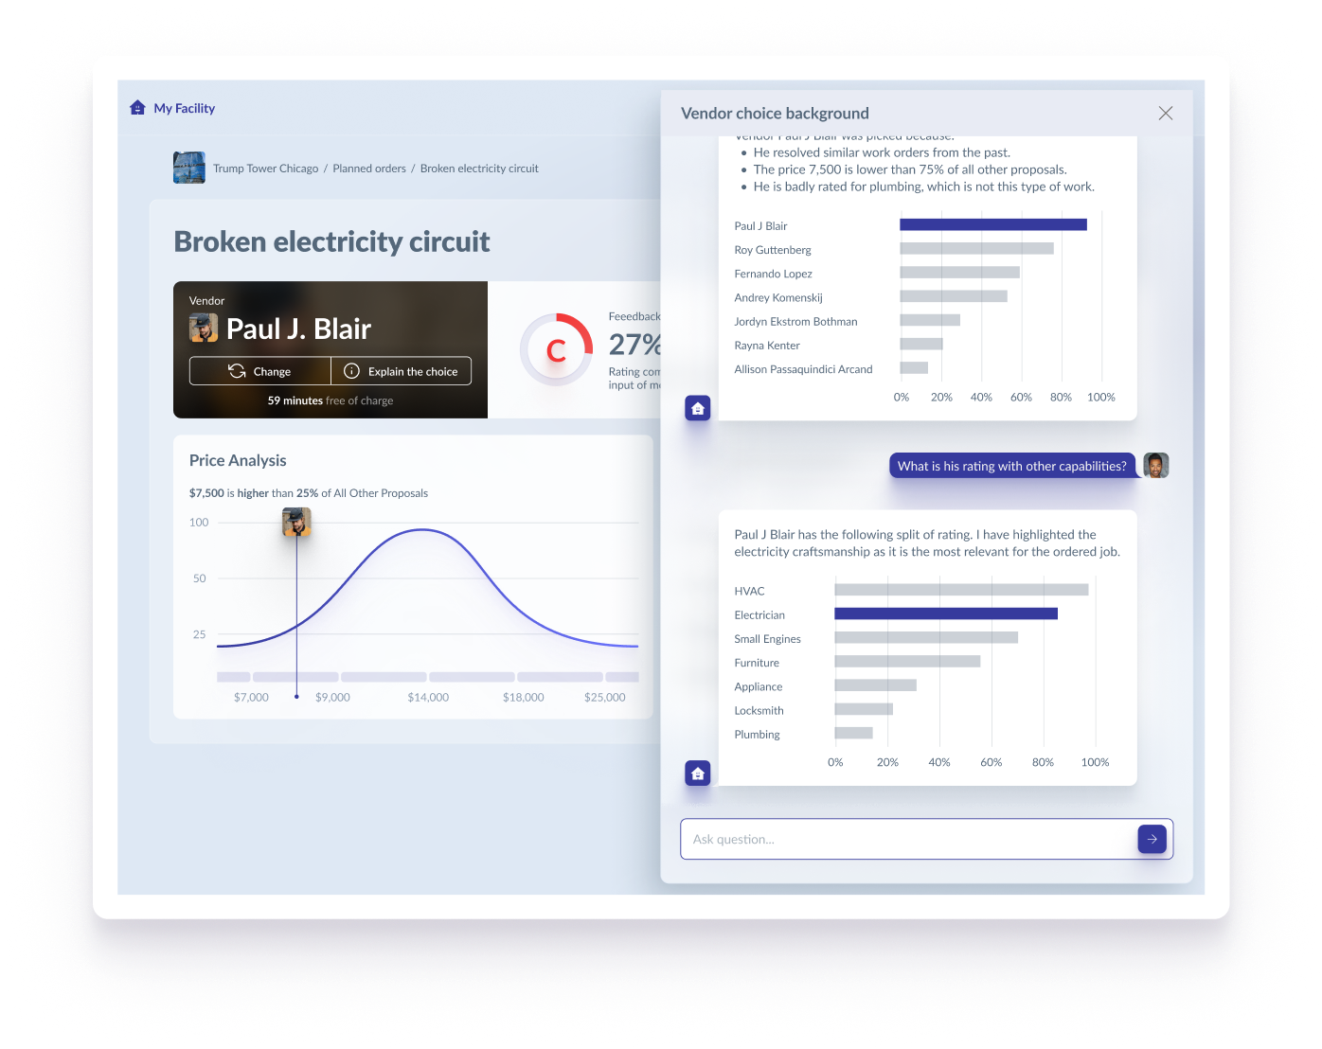Click the send arrow to submit a question
The width and height of the screenshot is (1322, 1049).
[x=1152, y=839]
